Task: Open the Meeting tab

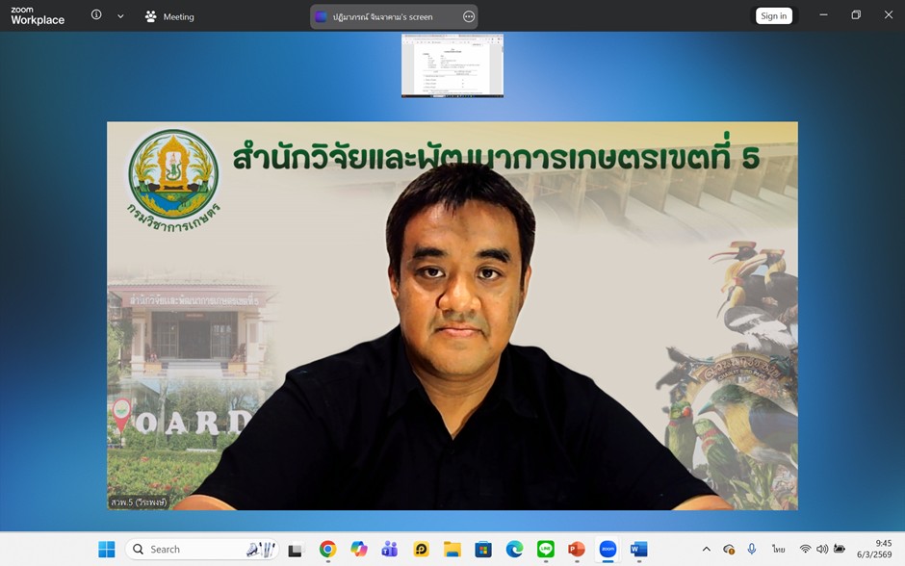Action: click(169, 16)
